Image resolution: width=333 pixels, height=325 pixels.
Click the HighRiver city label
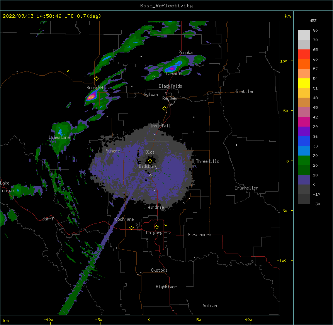[166, 287]
